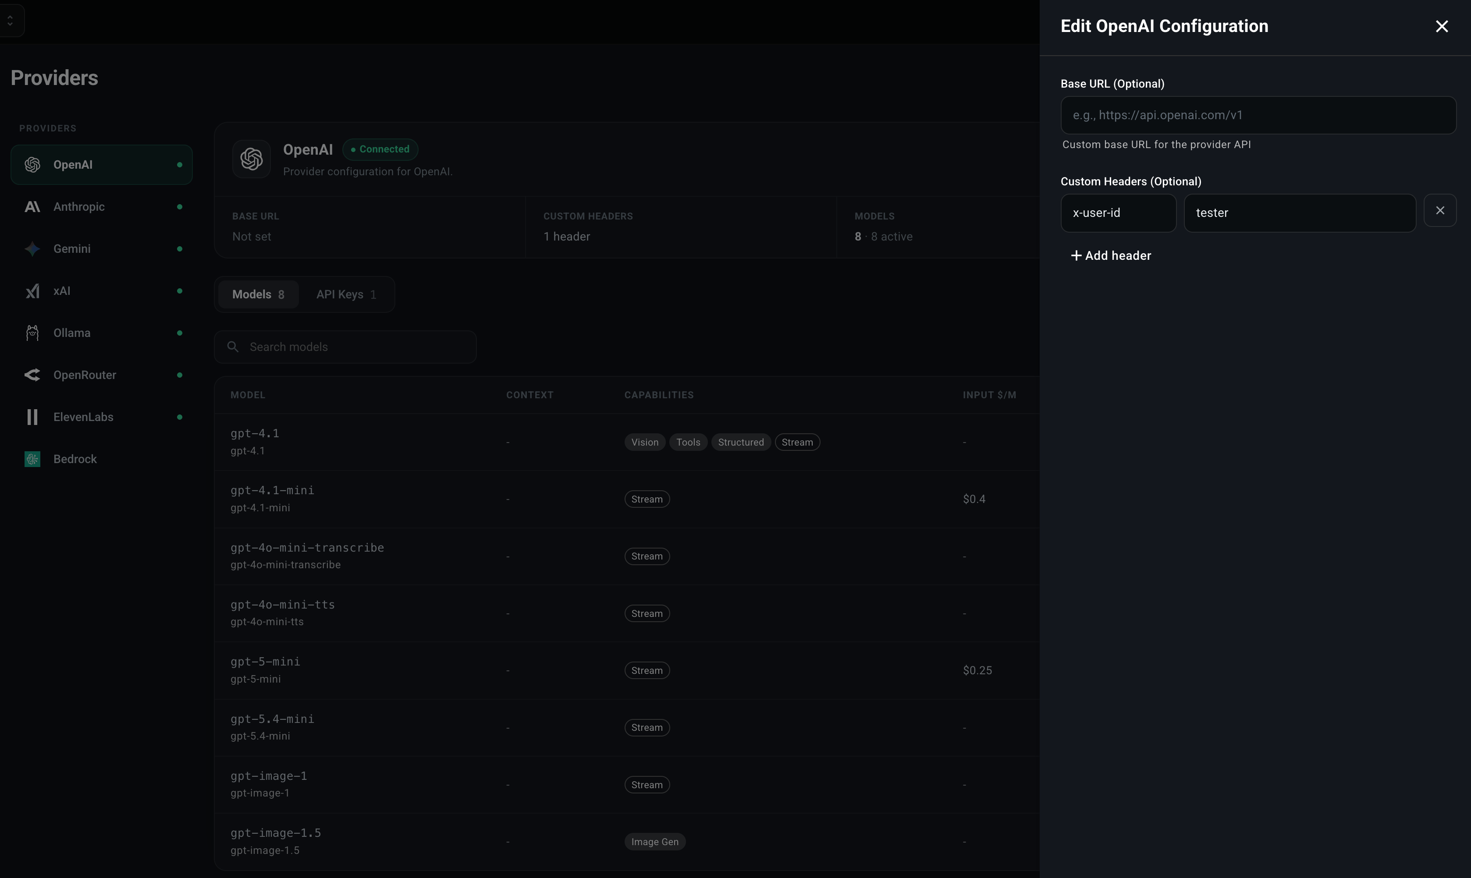1471x878 pixels.
Task: Click the INPUT $/M column header
Action: pyautogui.click(x=989, y=395)
